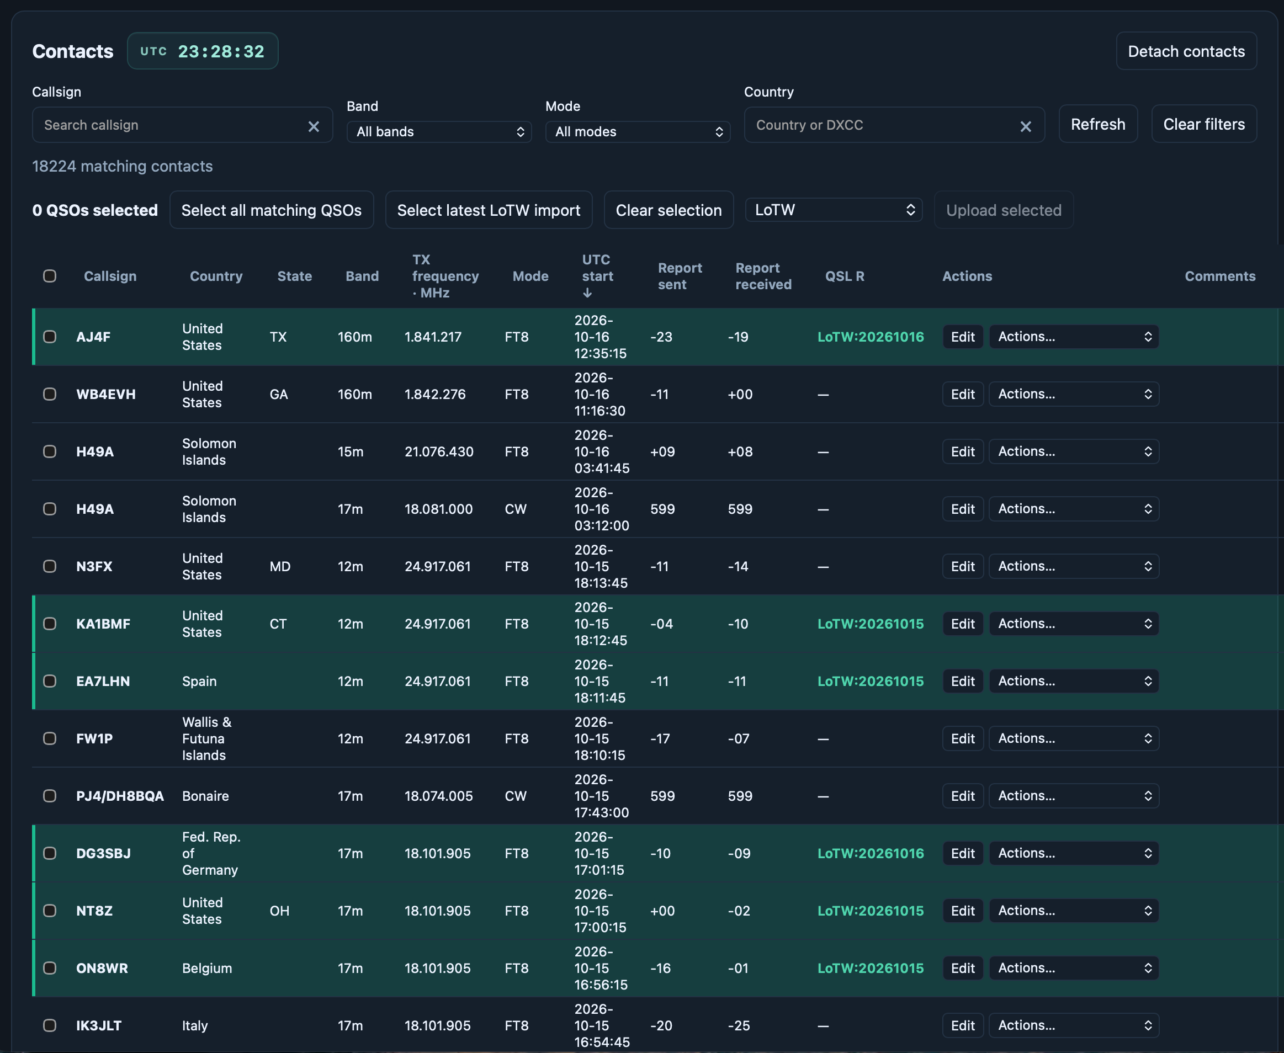The height and width of the screenshot is (1053, 1284).
Task: Expand the Actions menu for EA7LHN
Action: pyautogui.click(x=1074, y=681)
